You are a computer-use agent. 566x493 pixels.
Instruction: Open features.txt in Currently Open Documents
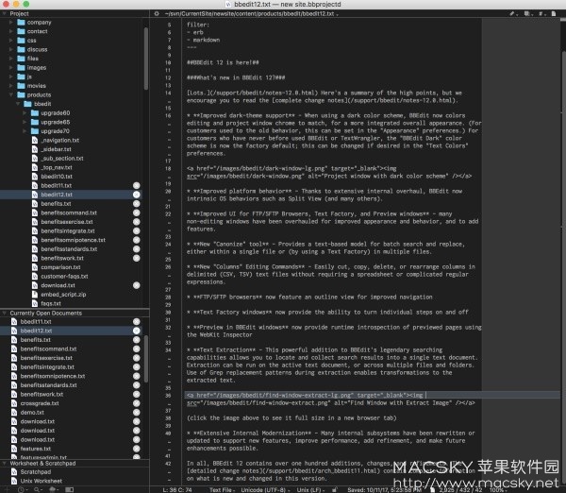click(x=36, y=449)
